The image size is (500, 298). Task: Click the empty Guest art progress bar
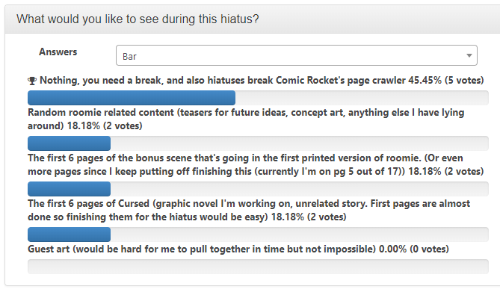[x=258, y=267]
